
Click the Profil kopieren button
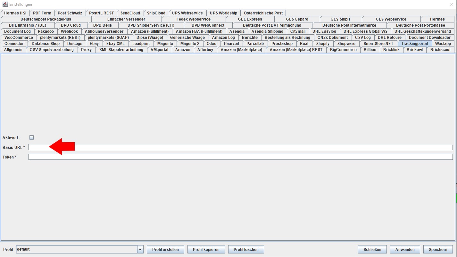tap(206, 249)
